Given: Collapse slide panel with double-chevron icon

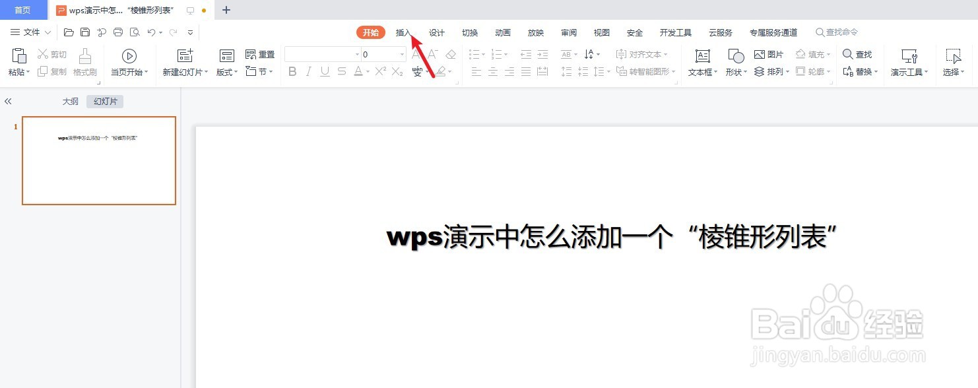Looking at the screenshot, I should [x=8, y=102].
